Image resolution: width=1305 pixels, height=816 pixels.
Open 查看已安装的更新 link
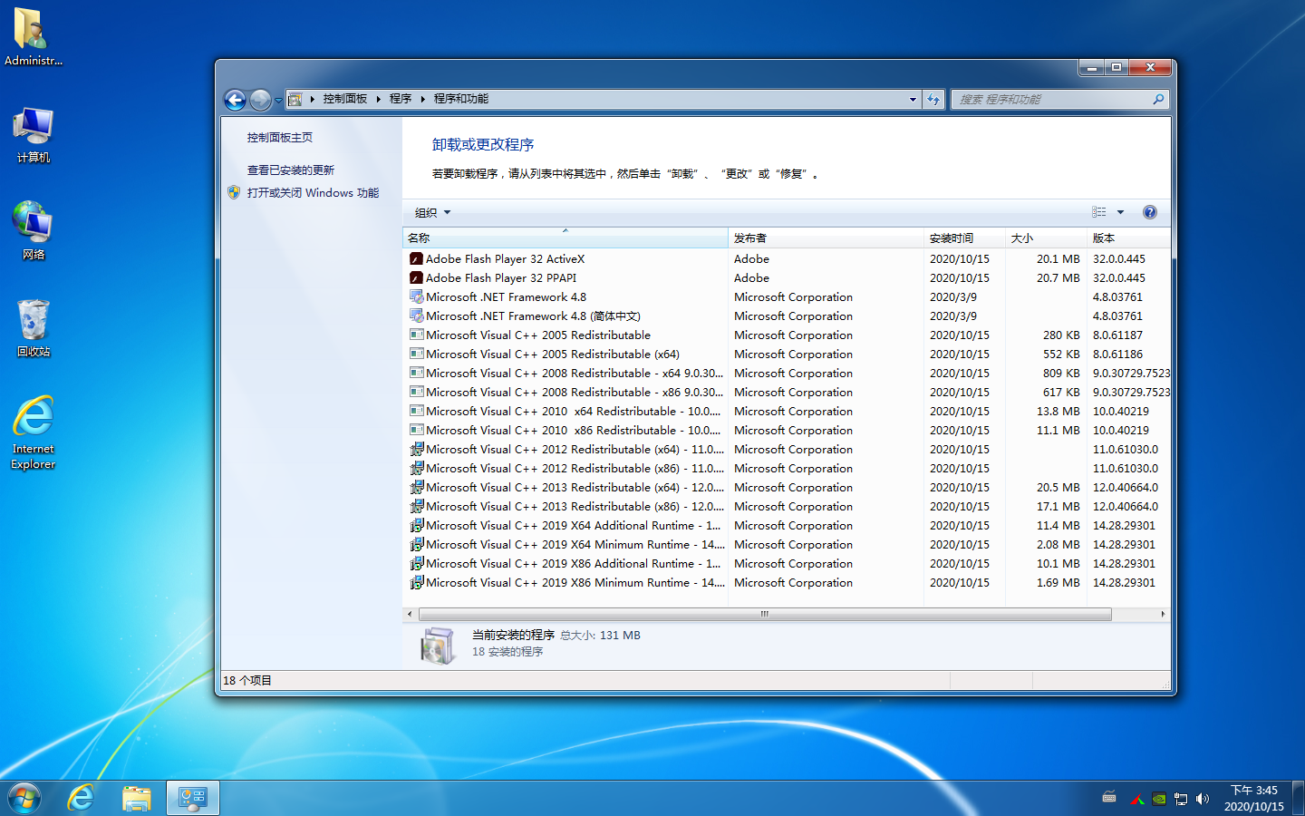coord(291,170)
